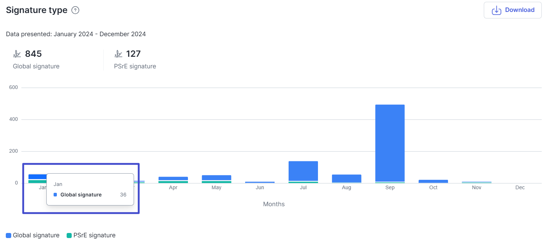This screenshot has height=246, width=545.
Task: Click the 127 PSrE signature total
Action: 133,54
